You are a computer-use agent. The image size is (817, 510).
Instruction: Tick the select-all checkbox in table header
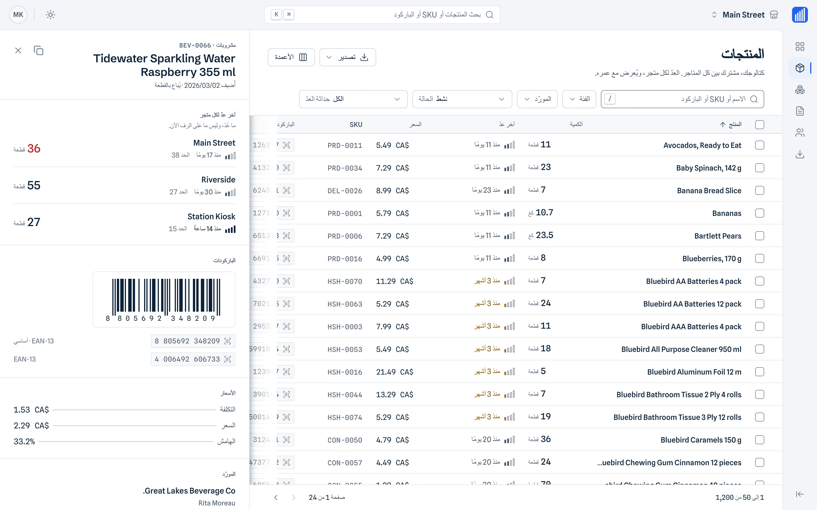760,124
